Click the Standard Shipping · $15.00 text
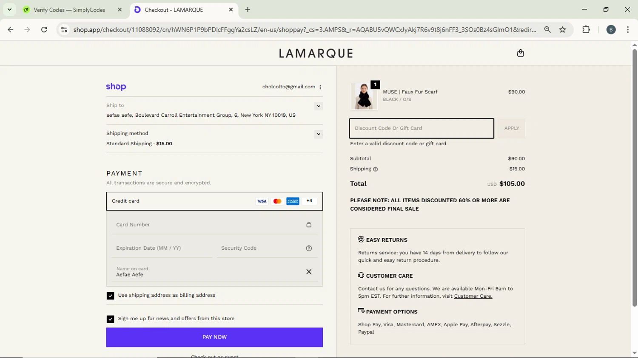This screenshot has width=638, height=358. (139, 144)
